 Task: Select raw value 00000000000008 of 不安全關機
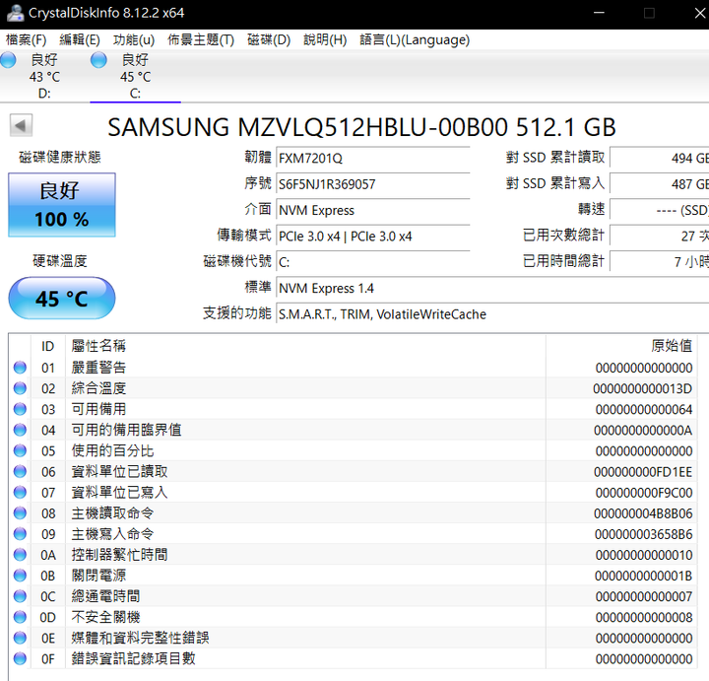point(644,618)
